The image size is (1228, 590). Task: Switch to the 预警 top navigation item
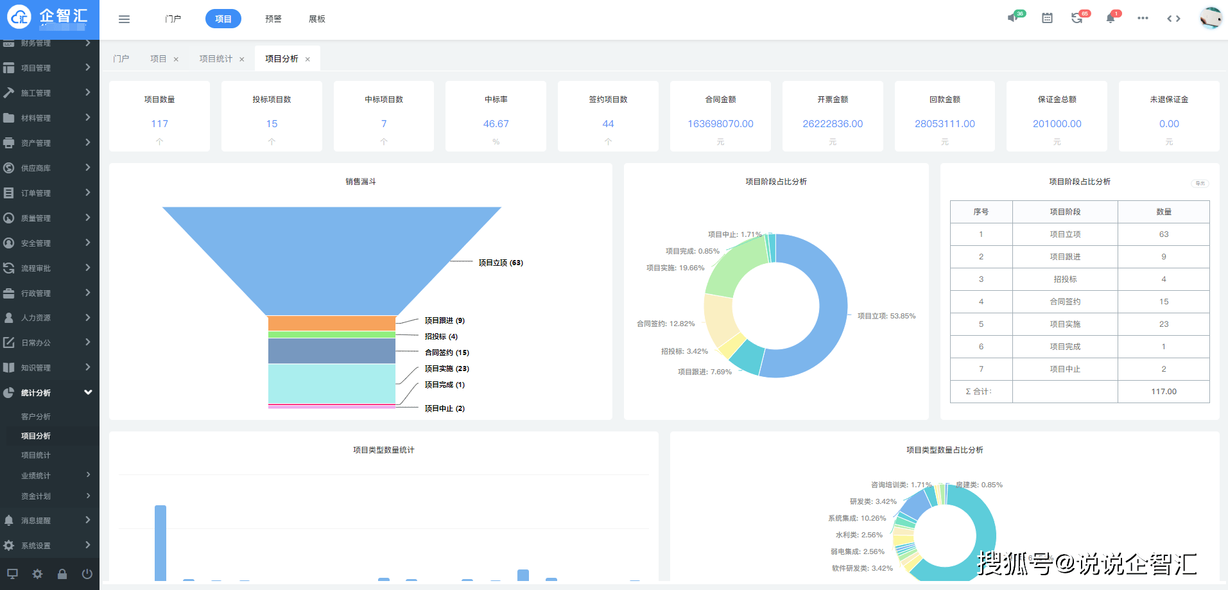273,19
